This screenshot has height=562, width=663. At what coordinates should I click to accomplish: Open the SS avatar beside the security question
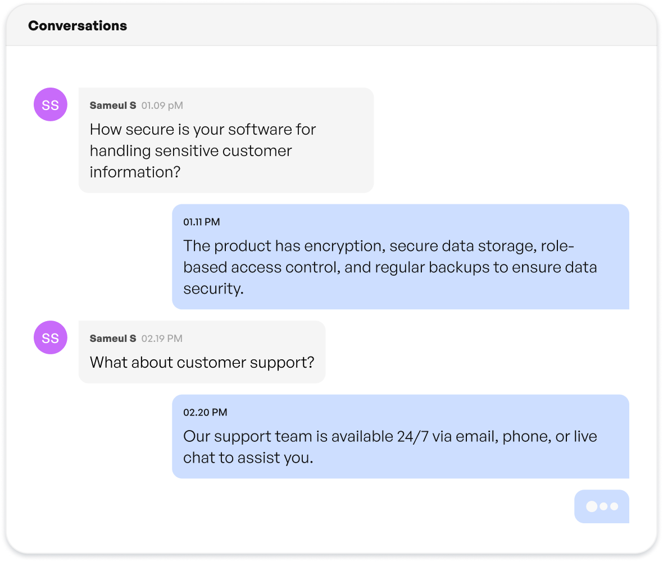point(51,104)
